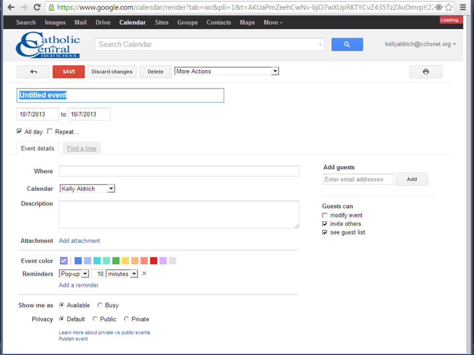The width and height of the screenshot is (474, 355).
Task: Switch to the Find a time tab
Action: point(82,148)
